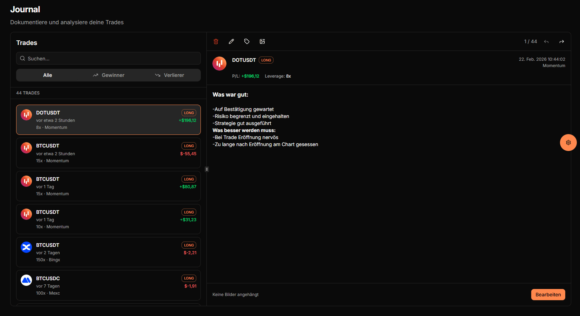580x316 pixels.
Task: Delete the current trade with the trash icon
Action: click(x=216, y=41)
